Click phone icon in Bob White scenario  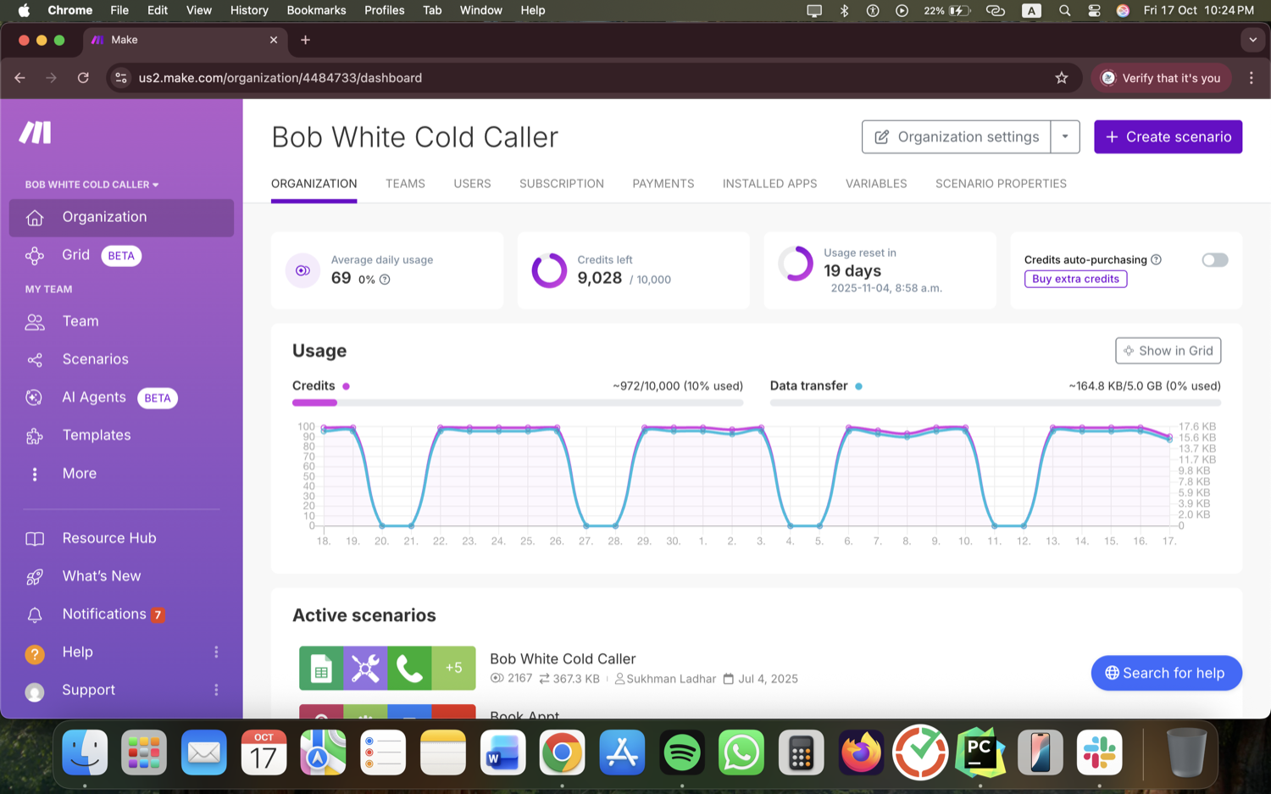(x=409, y=668)
